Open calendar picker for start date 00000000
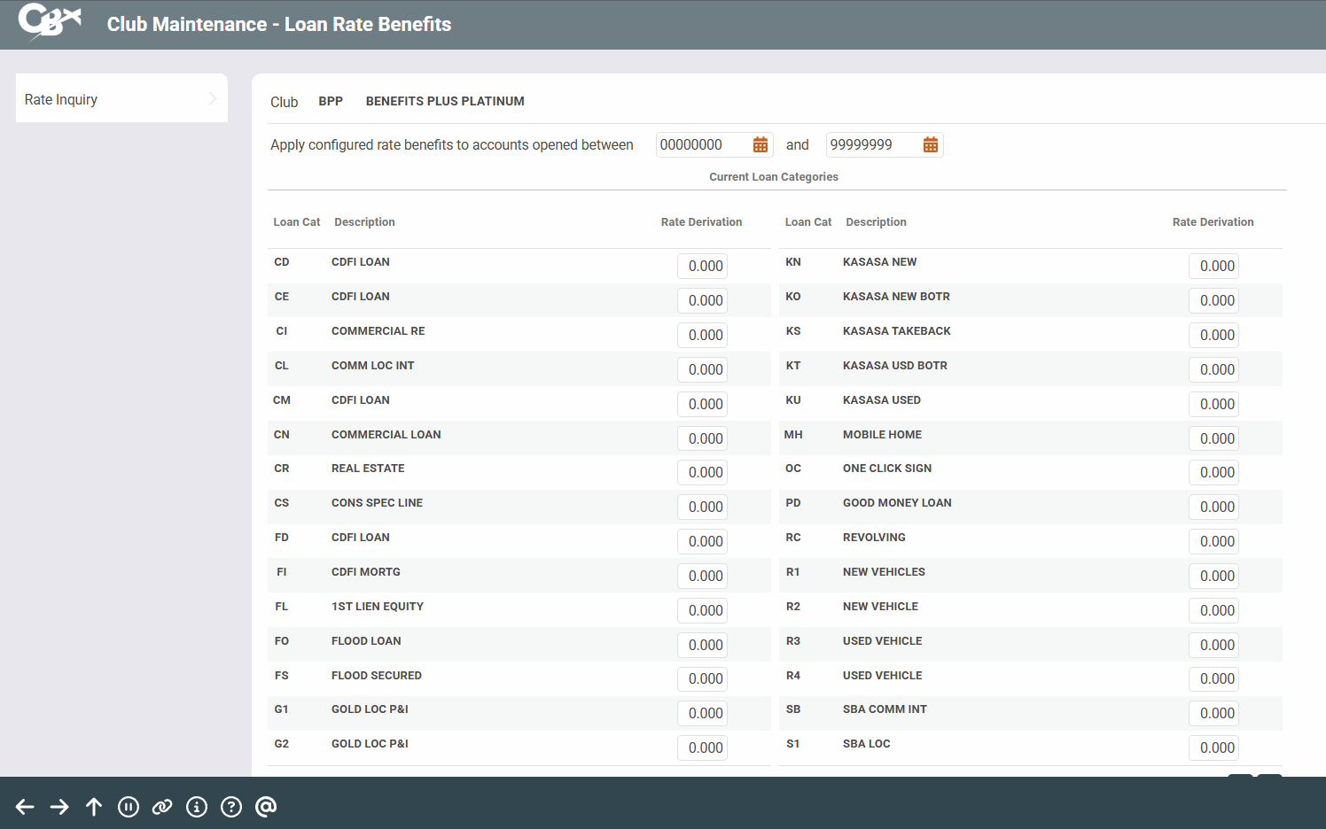 pyautogui.click(x=760, y=145)
